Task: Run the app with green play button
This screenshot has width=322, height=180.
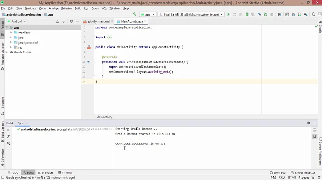Action: tap(229, 15)
